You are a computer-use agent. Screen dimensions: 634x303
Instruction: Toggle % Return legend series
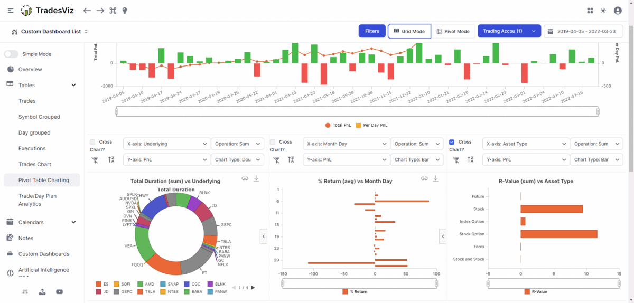[355, 291]
